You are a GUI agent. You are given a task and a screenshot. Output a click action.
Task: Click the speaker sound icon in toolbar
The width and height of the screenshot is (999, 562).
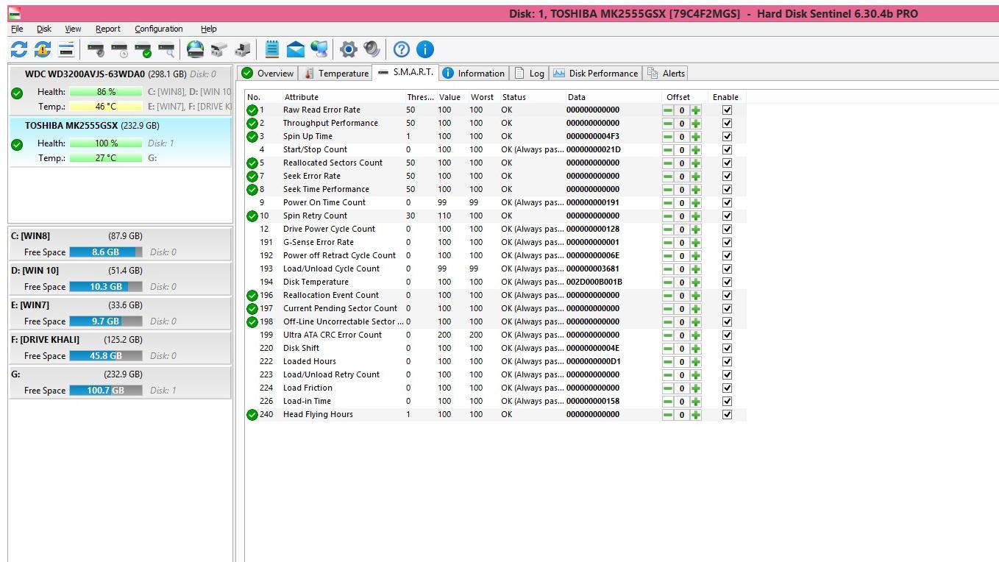pyautogui.click(x=372, y=49)
